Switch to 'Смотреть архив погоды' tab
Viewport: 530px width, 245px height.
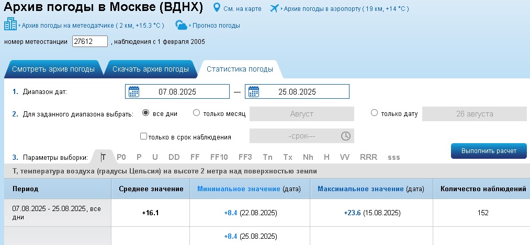(53, 69)
